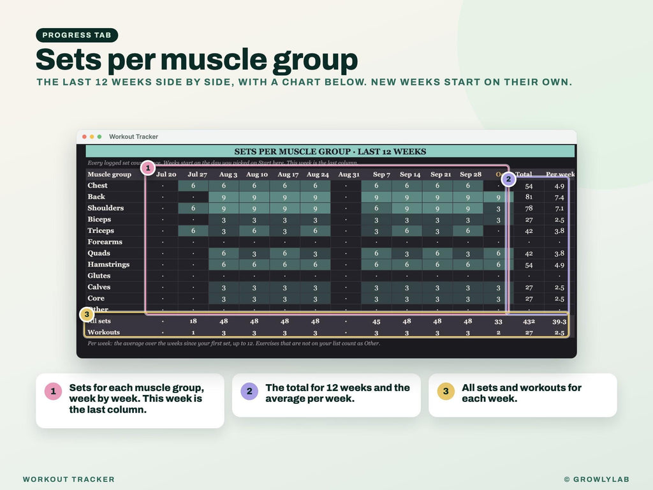
Task: Click the © GROWLYLAB footer label
Action: (597, 479)
